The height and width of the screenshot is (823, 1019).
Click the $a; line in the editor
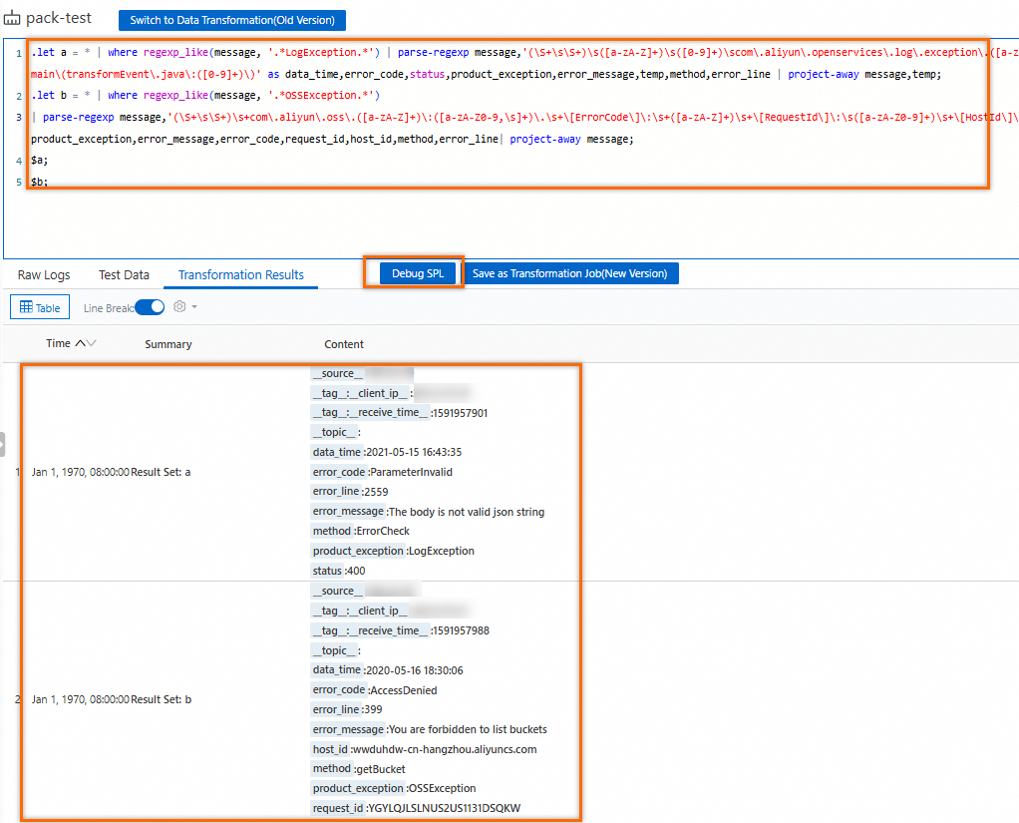pos(39,160)
